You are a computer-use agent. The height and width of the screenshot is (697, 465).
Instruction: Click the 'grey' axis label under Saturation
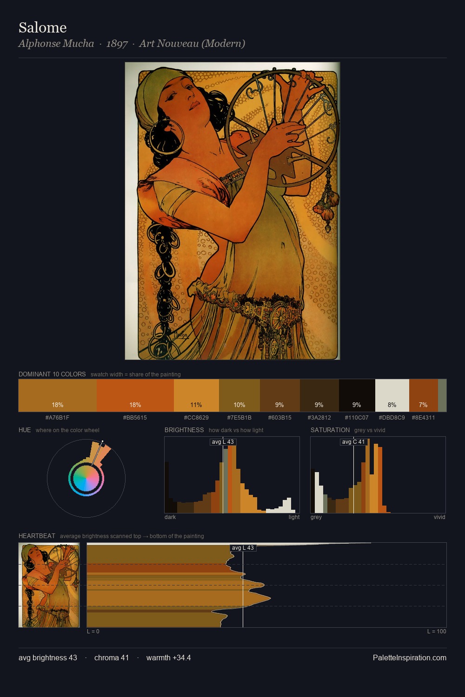[316, 517]
